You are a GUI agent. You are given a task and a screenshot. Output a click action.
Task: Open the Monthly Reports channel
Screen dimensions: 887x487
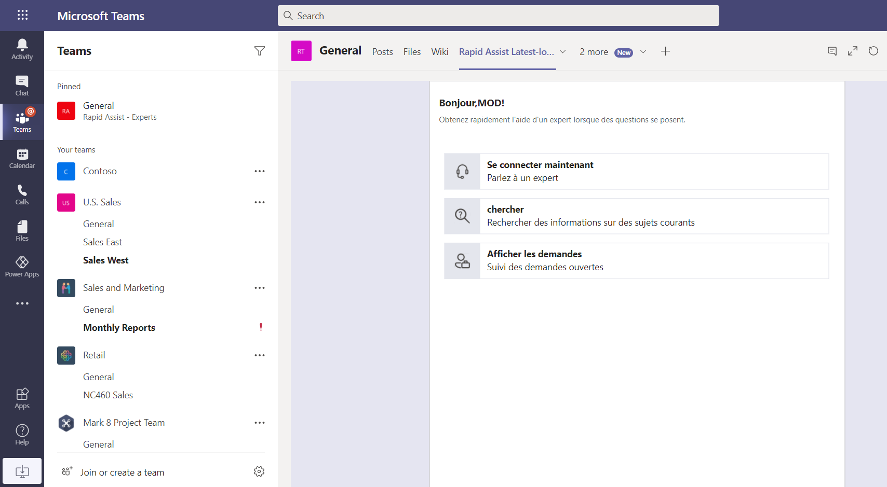[119, 328]
